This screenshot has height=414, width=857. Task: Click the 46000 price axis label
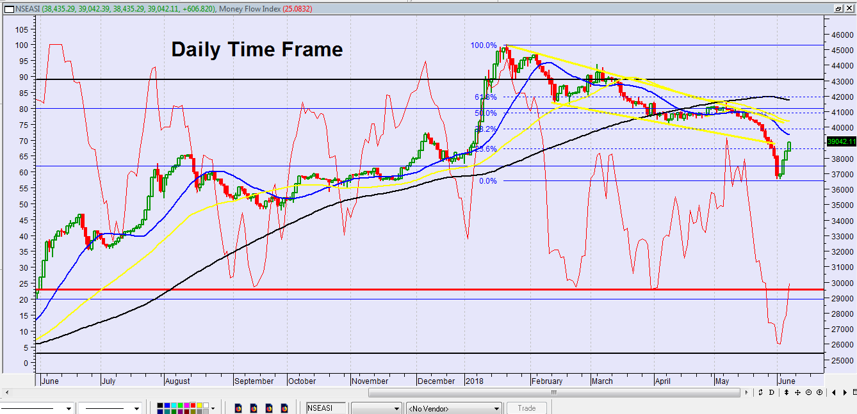[841, 35]
